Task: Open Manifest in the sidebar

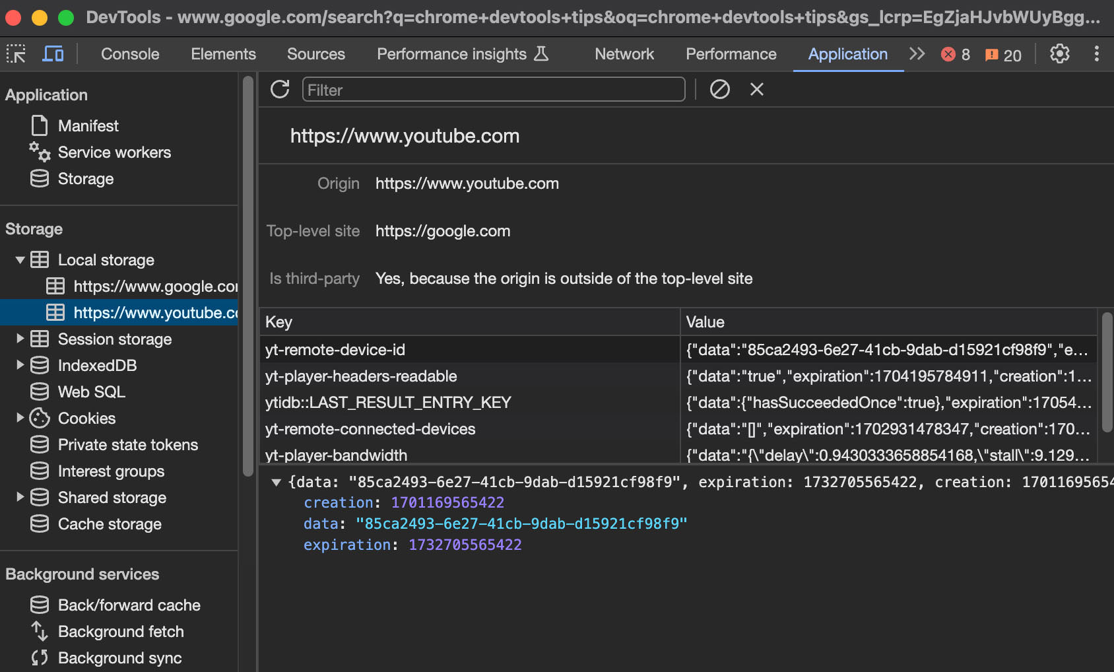Action: 88,125
